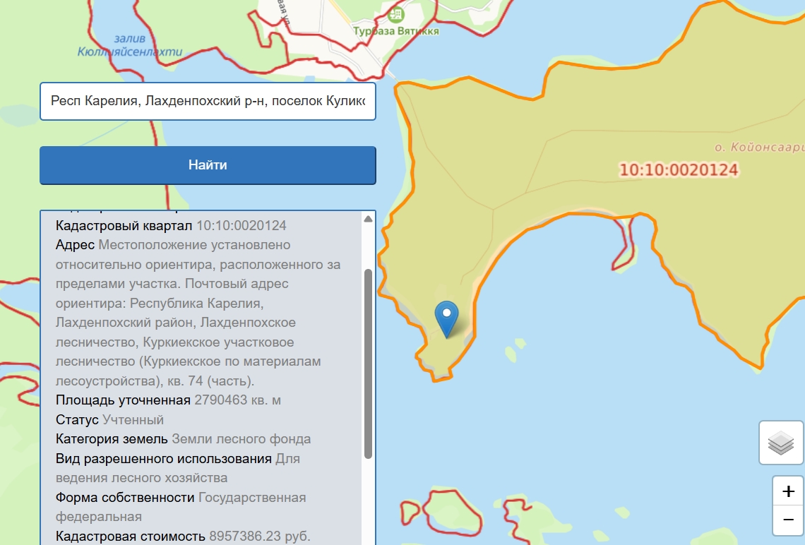Open the map layers switcher
Screen dimensions: 805x545
coord(781,443)
